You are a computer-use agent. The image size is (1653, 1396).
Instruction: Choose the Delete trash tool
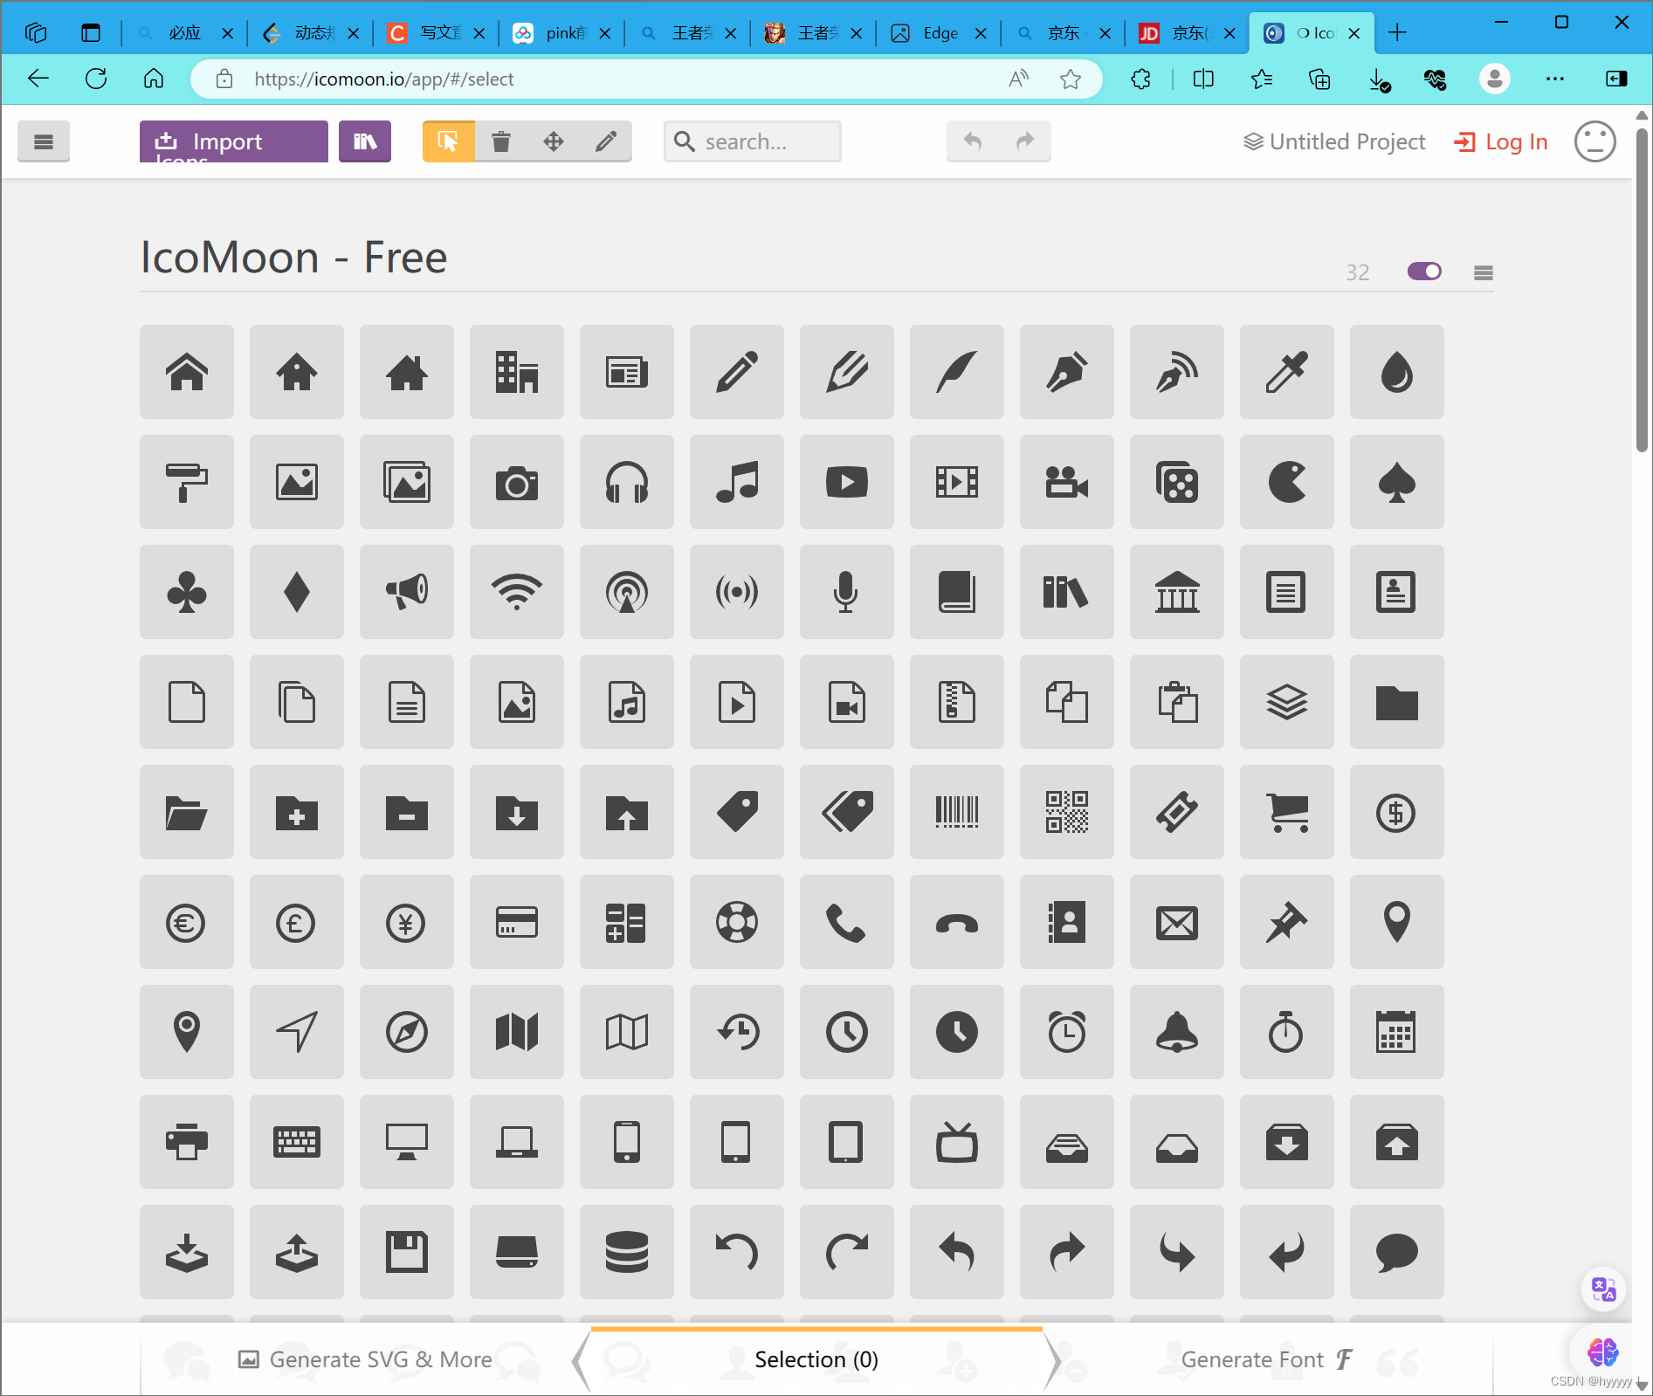pyautogui.click(x=500, y=141)
